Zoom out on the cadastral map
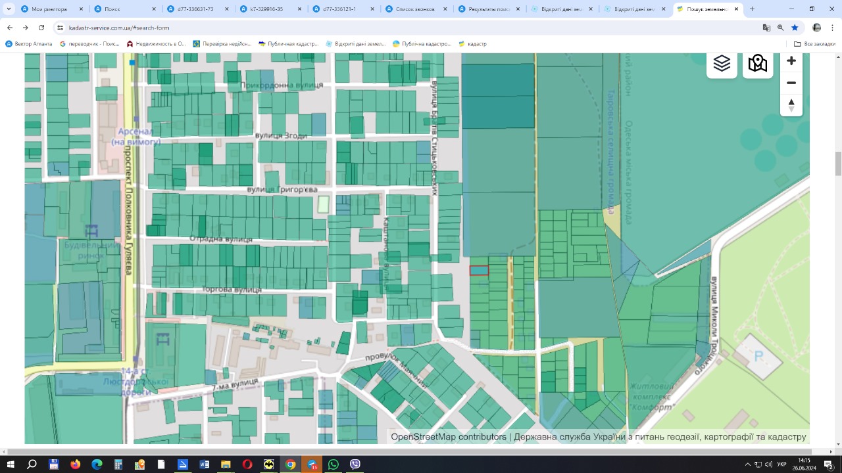Viewport: 842px width, 473px height. pos(791,83)
